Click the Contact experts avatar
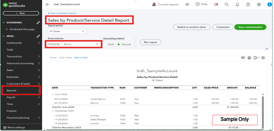Viewport: 274px width, 131px height. (x=154, y=4)
